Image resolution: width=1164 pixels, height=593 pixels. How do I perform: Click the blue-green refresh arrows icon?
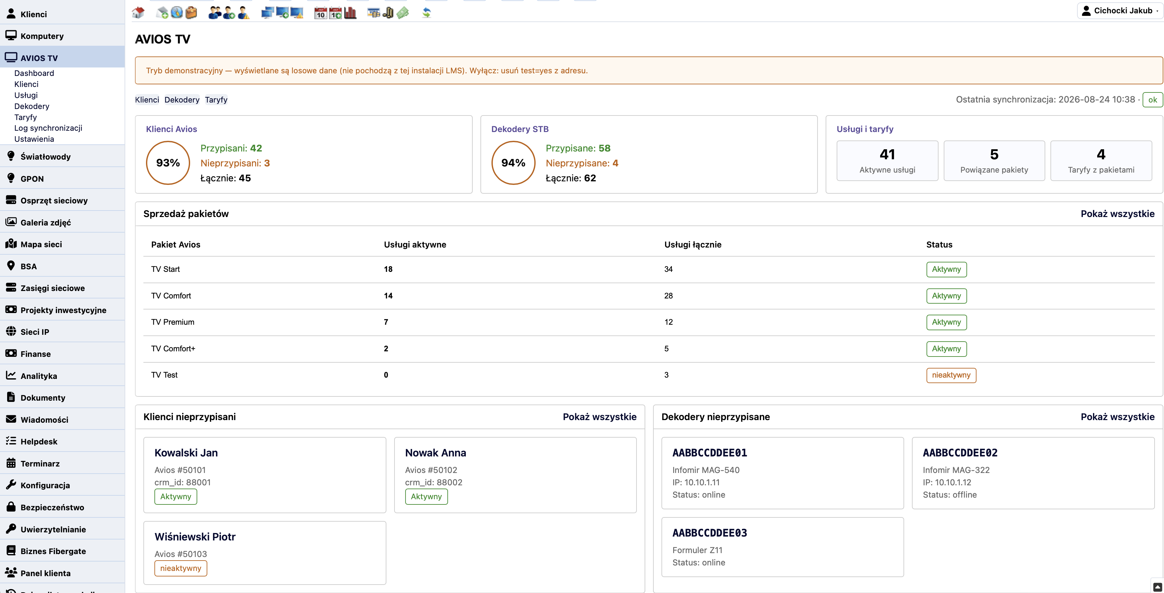(427, 13)
